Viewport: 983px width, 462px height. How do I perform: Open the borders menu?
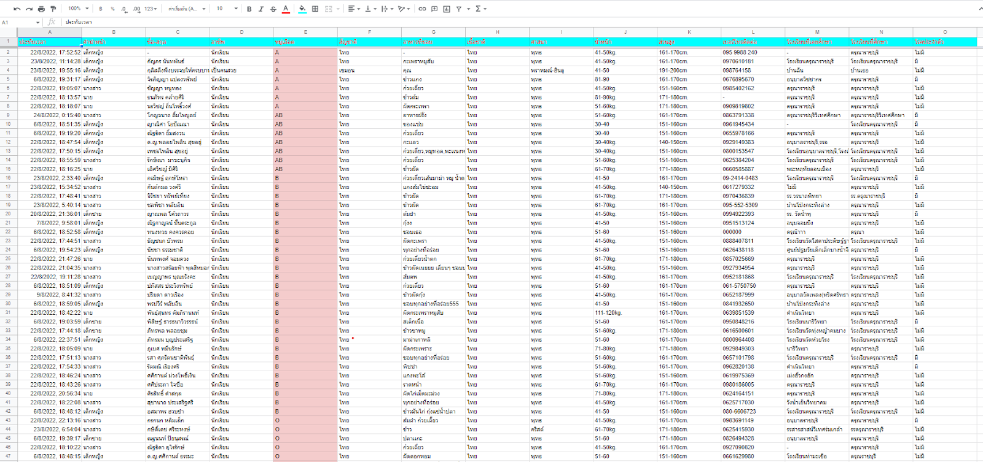315,9
